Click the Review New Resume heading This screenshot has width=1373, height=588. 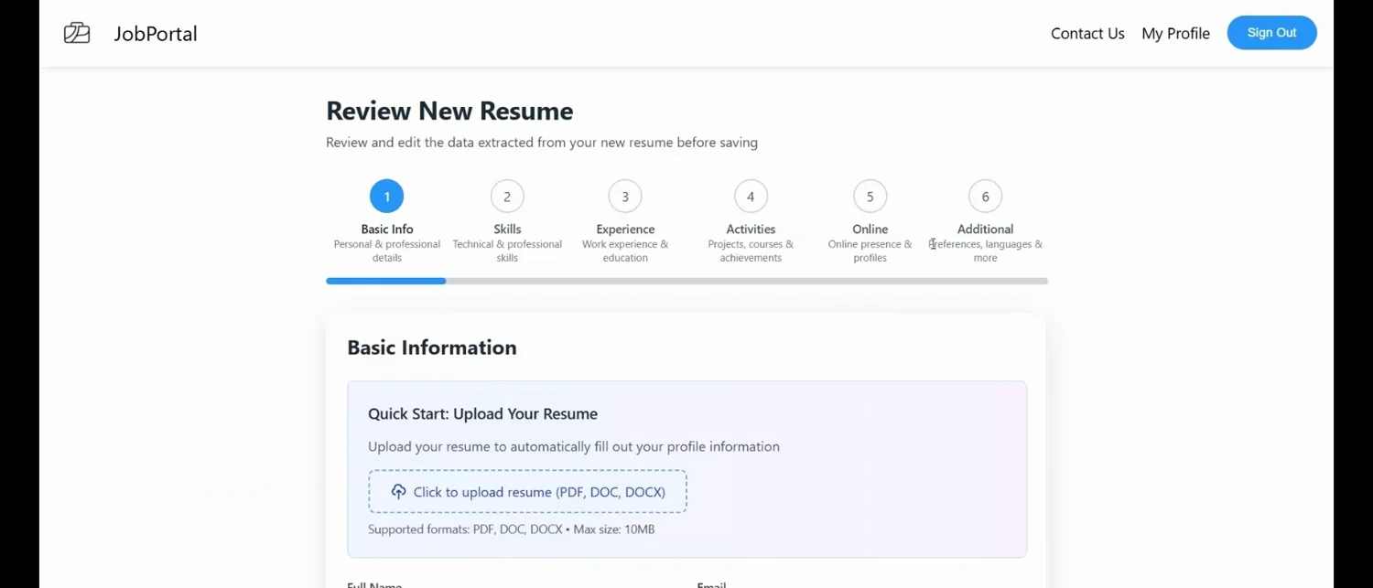pos(449,111)
